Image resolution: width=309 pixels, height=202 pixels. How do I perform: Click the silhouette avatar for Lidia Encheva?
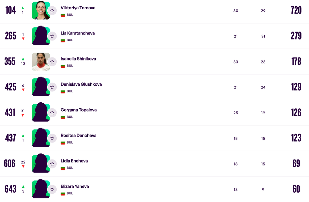tap(40, 163)
